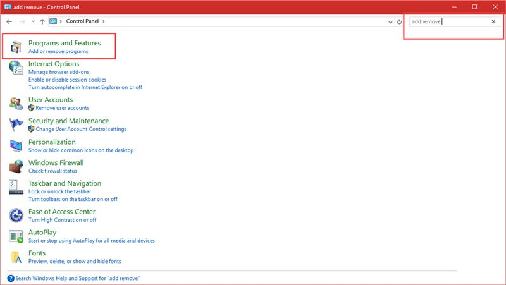506x285 pixels.
Task: Click Enable or disable session cookies
Action: 67,80
